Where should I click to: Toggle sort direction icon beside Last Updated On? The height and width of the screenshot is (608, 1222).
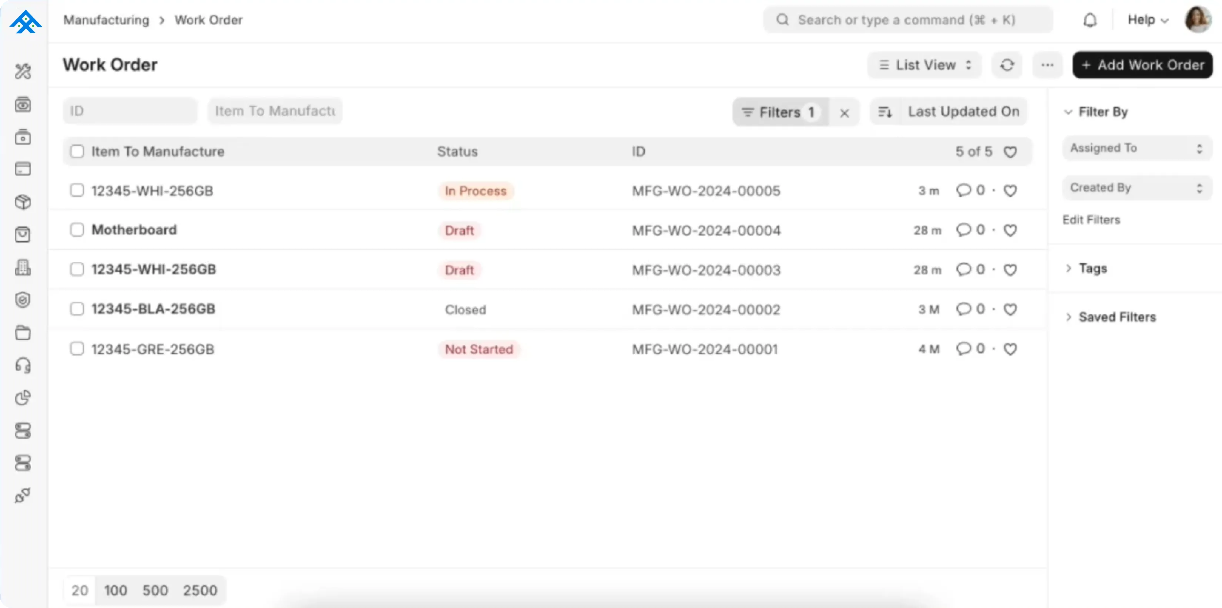(885, 112)
